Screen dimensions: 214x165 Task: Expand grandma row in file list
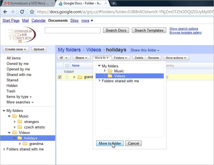pyautogui.click(x=74, y=77)
